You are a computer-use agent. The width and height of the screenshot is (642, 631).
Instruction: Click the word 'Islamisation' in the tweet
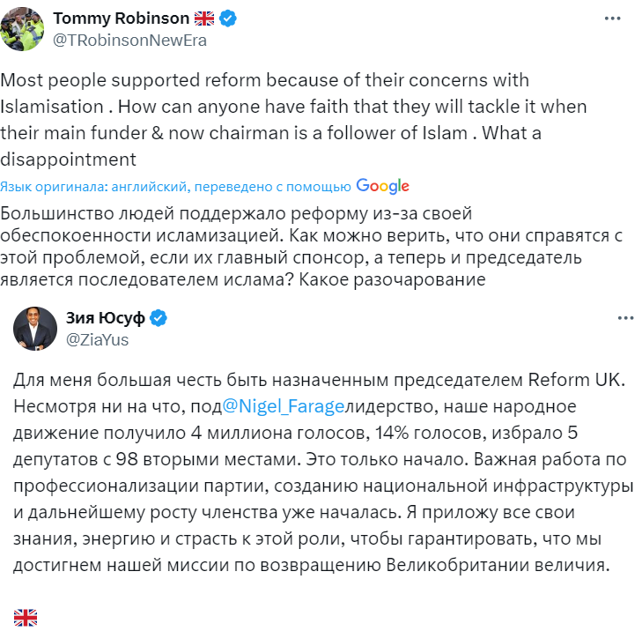point(52,107)
